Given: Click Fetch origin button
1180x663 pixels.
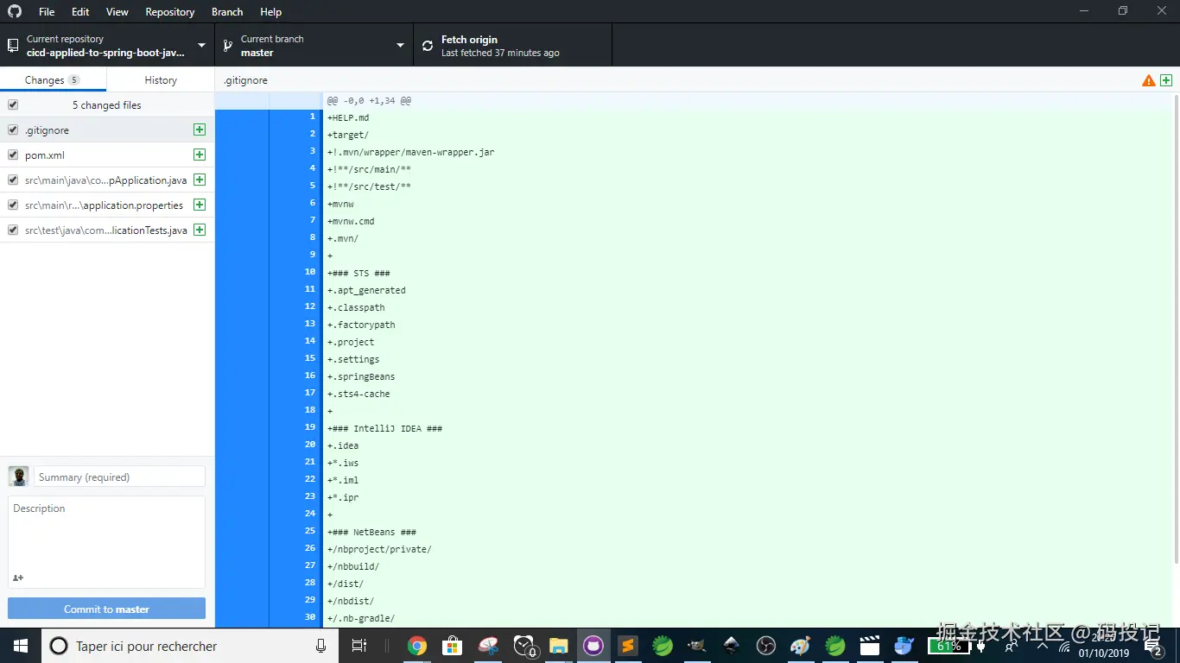Looking at the screenshot, I should click(512, 45).
